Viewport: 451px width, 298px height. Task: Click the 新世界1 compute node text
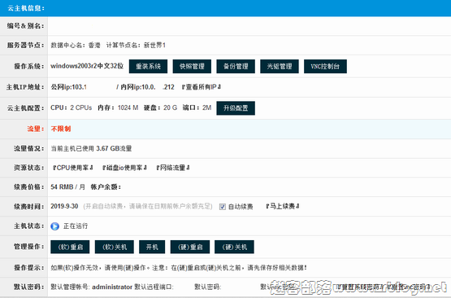point(154,46)
